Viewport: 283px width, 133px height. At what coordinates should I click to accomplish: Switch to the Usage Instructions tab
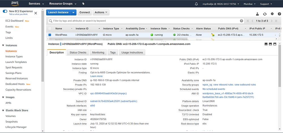(132, 53)
